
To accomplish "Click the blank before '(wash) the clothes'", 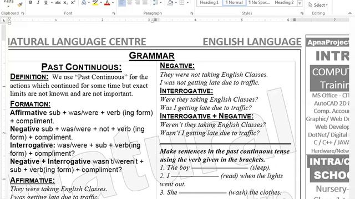I will [x=202, y=193].
